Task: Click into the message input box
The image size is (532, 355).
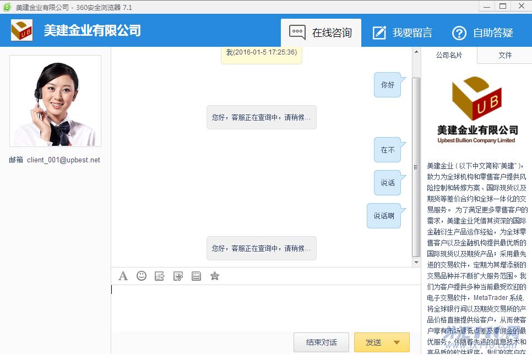Action: click(265, 307)
